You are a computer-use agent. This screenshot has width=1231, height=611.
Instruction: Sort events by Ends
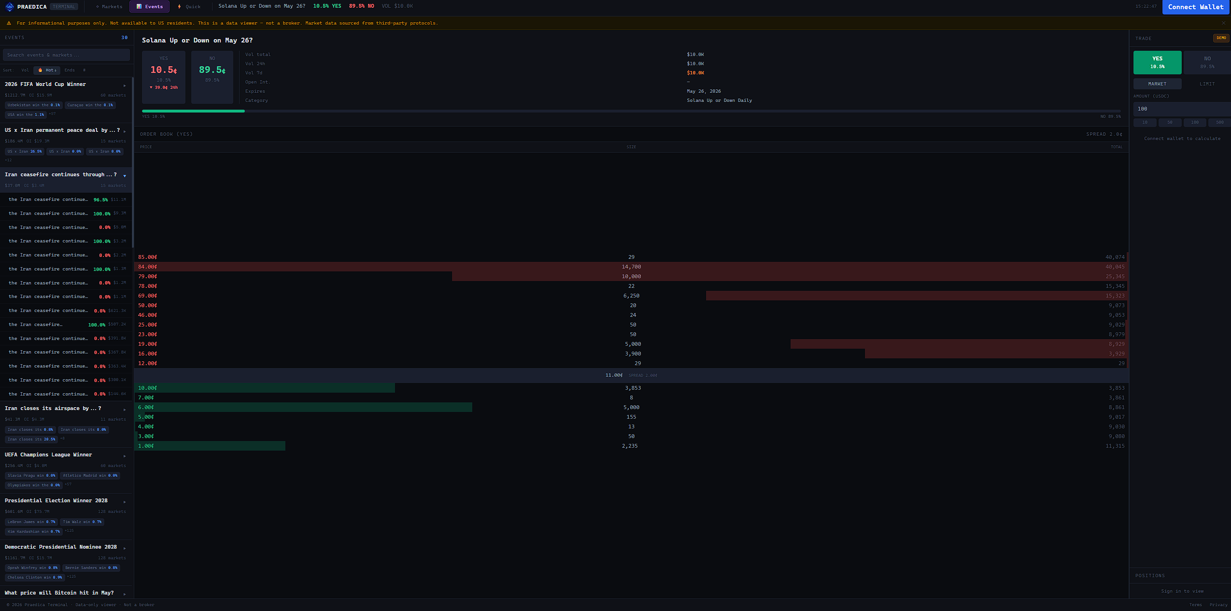(x=70, y=70)
